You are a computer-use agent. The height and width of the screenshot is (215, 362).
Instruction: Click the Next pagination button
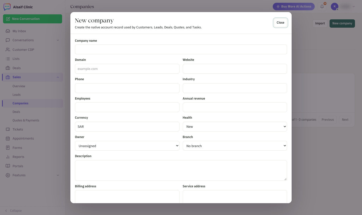point(345,120)
